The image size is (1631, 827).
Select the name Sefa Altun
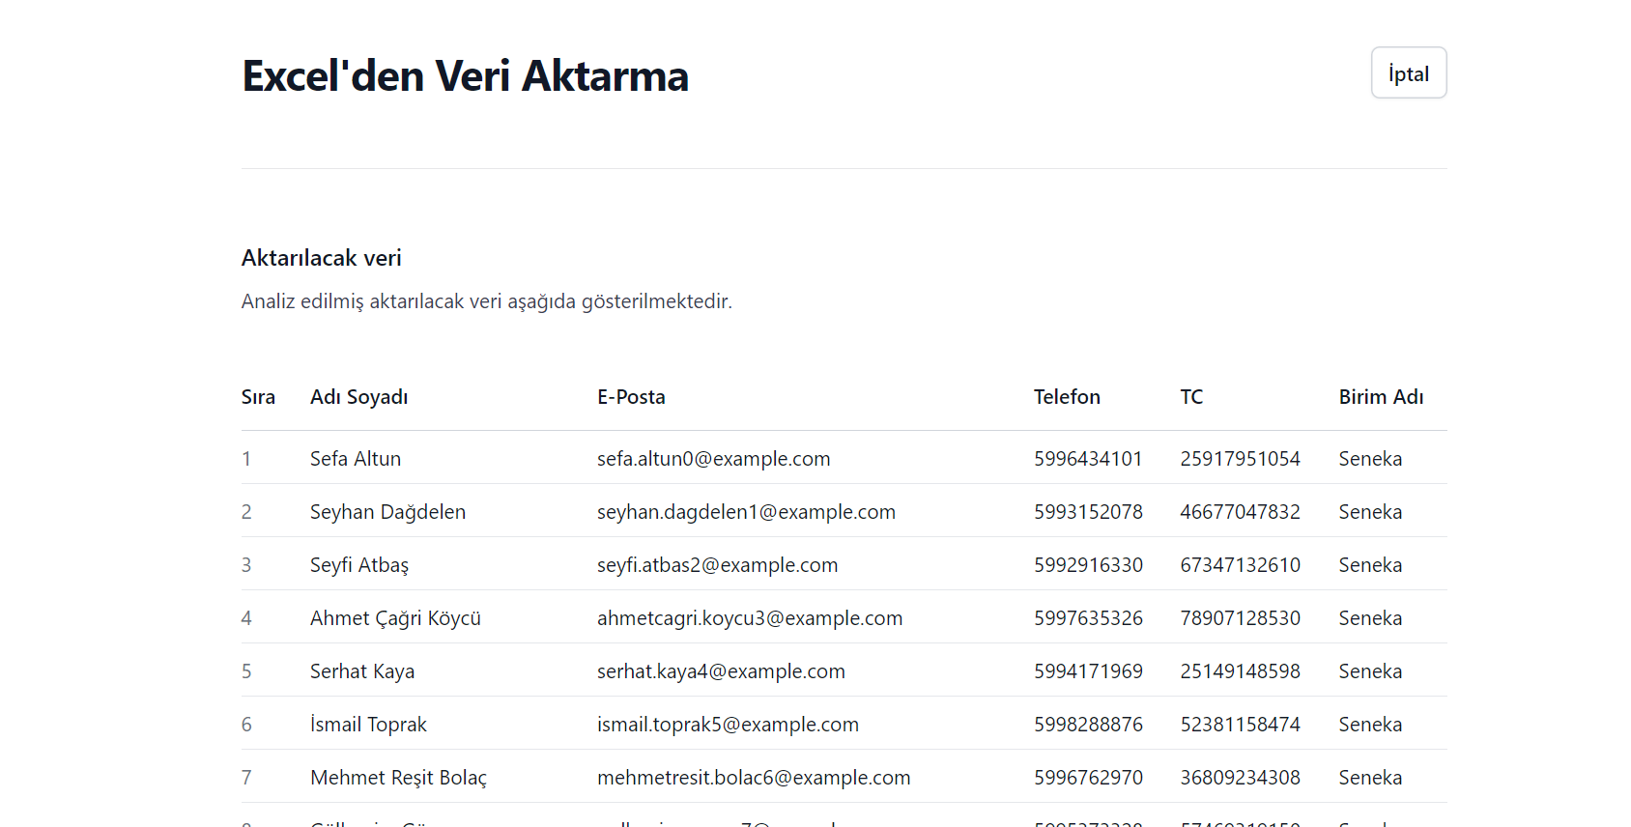(x=356, y=459)
